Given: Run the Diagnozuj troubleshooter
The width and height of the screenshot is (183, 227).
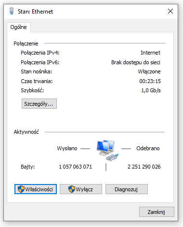Looking at the screenshot, I should coord(127,189).
